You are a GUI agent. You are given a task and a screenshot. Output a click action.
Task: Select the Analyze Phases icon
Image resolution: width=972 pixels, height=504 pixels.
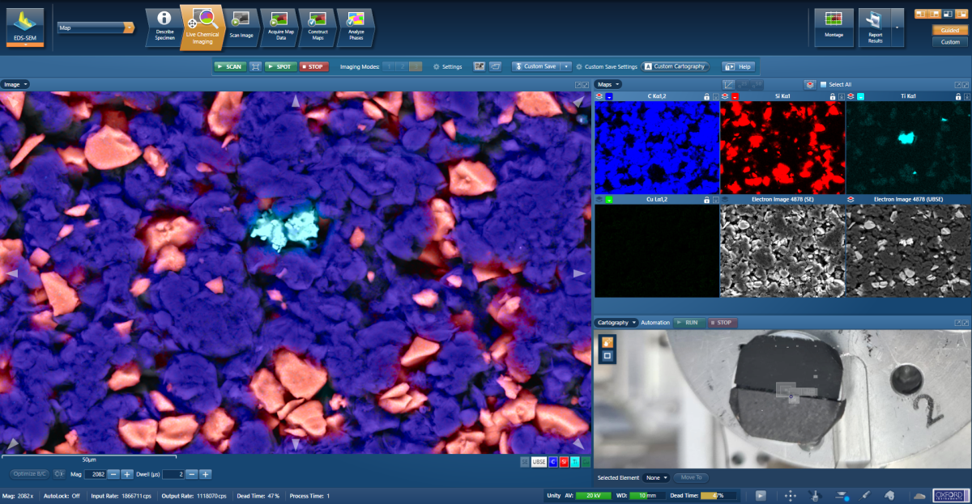click(355, 26)
